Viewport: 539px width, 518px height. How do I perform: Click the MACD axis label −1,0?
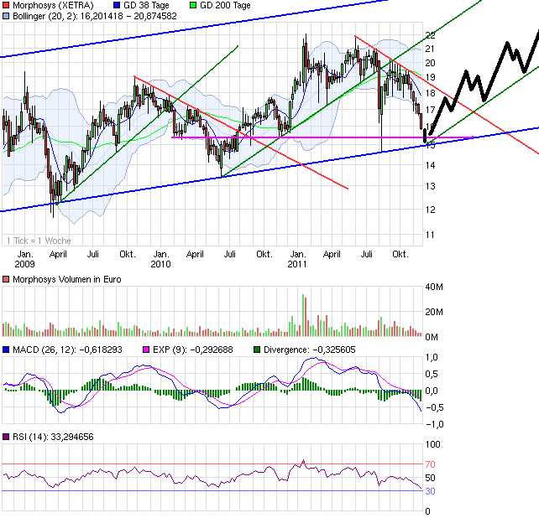tap(435, 424)
